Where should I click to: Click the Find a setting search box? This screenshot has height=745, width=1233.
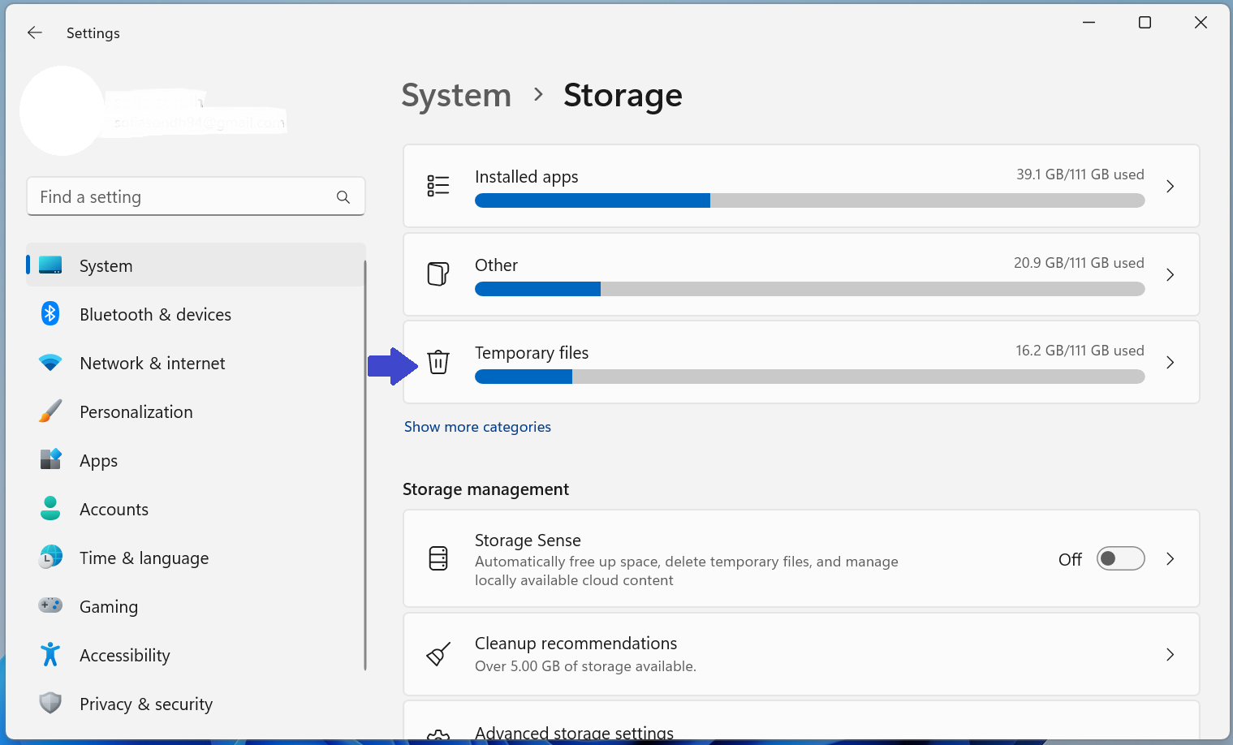click(183, 197)
